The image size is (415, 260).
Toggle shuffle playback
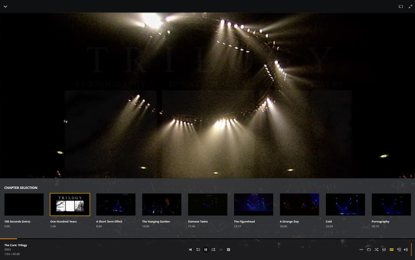(x=376, y=249)
